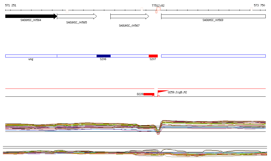Screen dimensions: 271x161
Task: Select the blue S206 segment
Action: pos(103,56)
